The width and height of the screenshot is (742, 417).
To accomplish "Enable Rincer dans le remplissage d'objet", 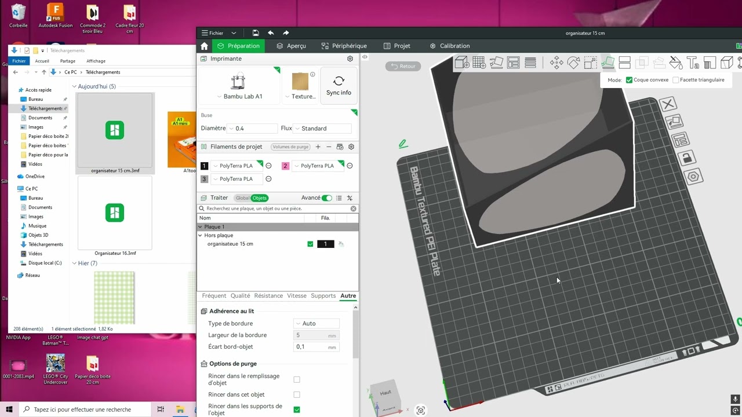I will point(297,380).
